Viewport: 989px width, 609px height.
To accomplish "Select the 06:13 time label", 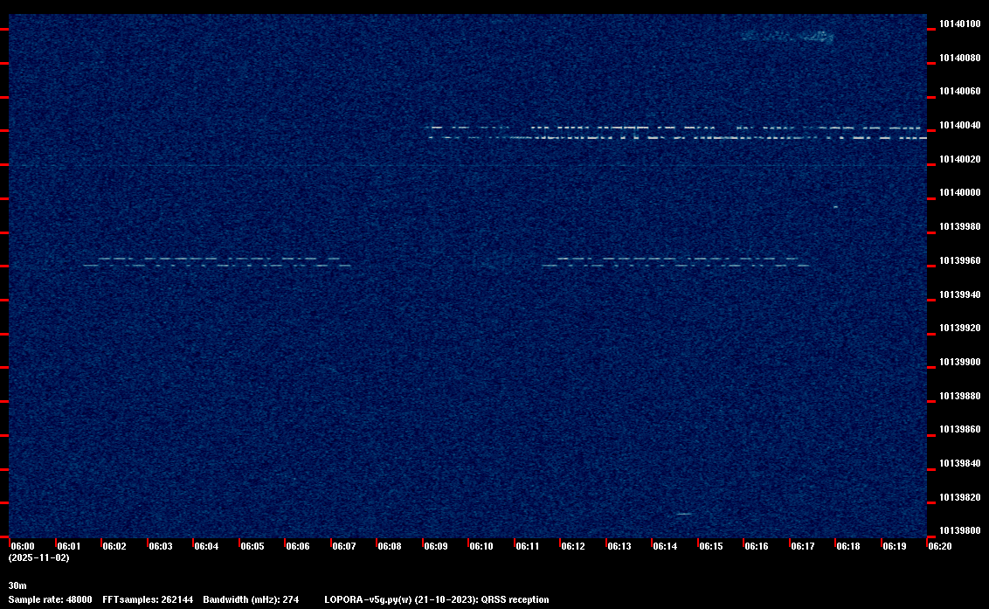I will (619, 546).
